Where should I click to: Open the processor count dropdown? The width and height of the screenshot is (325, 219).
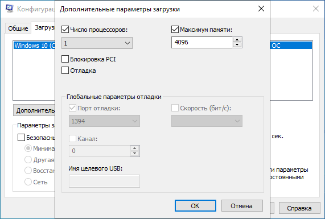(97, 43)
